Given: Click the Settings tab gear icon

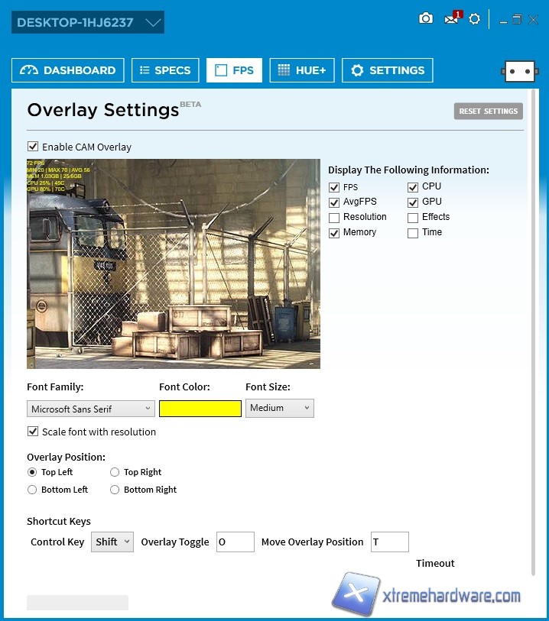Looking at the screenshot, I should coord(357,70).
